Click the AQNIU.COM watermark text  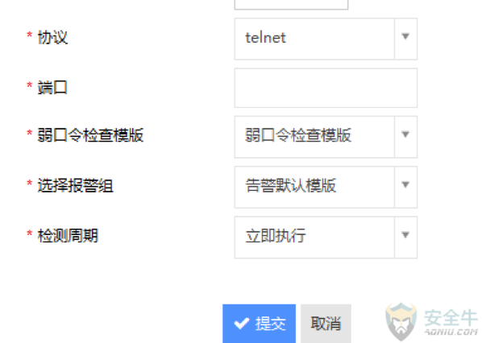451,332
